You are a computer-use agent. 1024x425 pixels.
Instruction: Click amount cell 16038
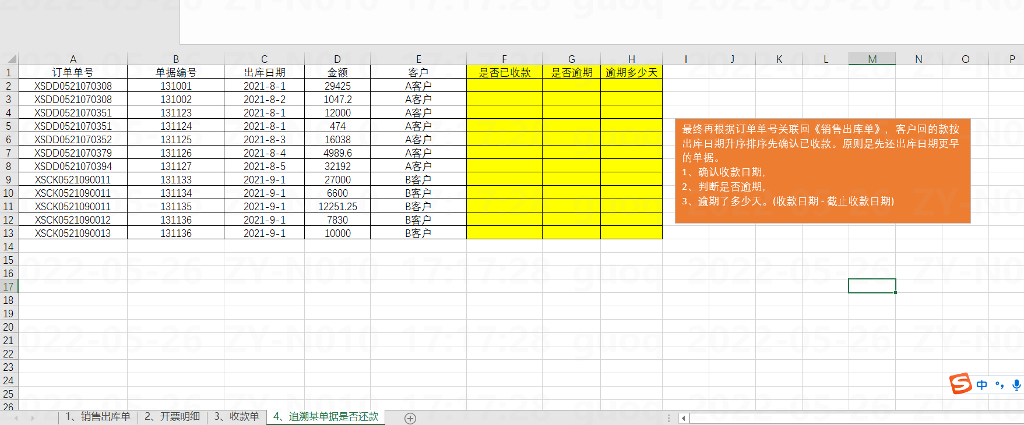337,139
